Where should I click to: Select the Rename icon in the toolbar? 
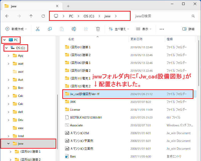(x=74, y=29)
